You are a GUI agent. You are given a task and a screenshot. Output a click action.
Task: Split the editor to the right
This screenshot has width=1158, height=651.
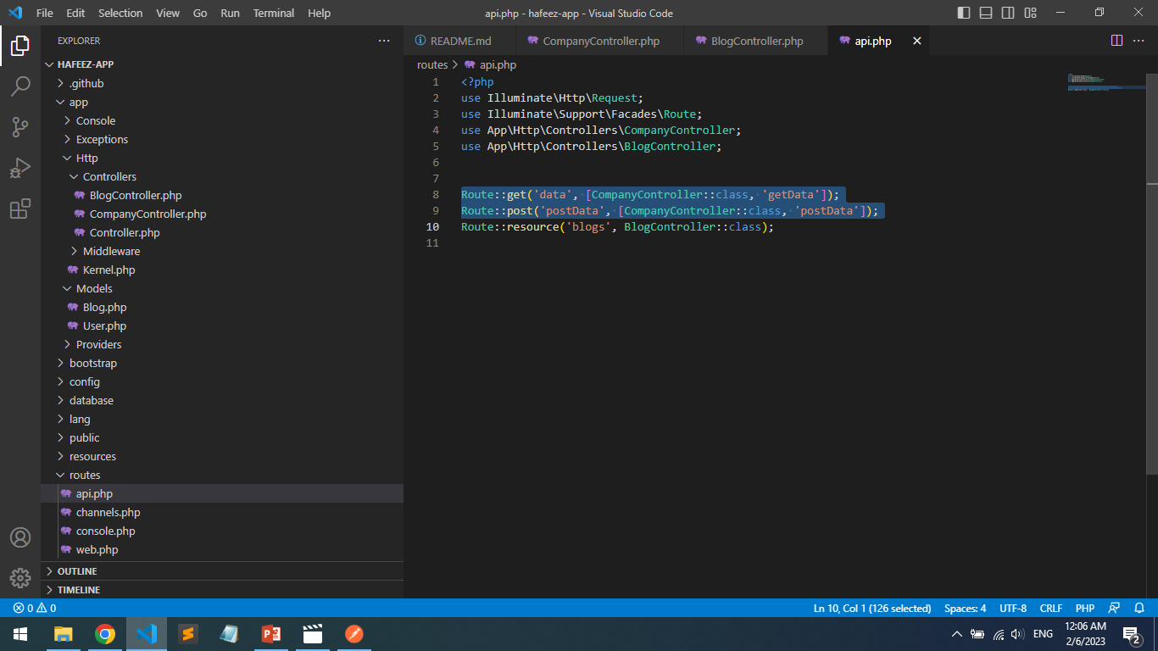click(x=1116, y=41)
